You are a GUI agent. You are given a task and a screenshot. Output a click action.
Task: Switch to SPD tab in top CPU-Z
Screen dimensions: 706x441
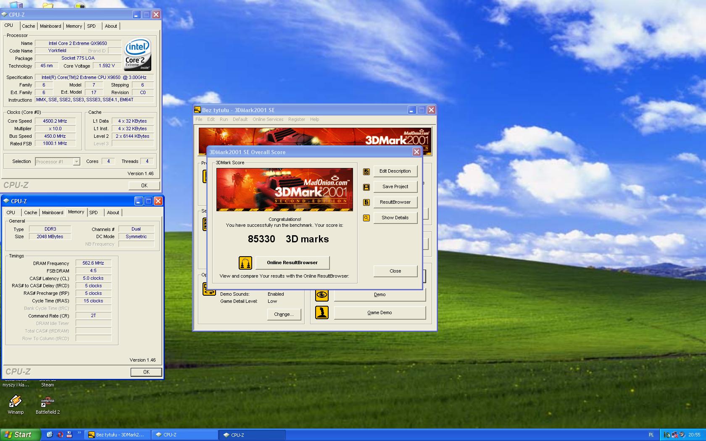coord(91,26)
